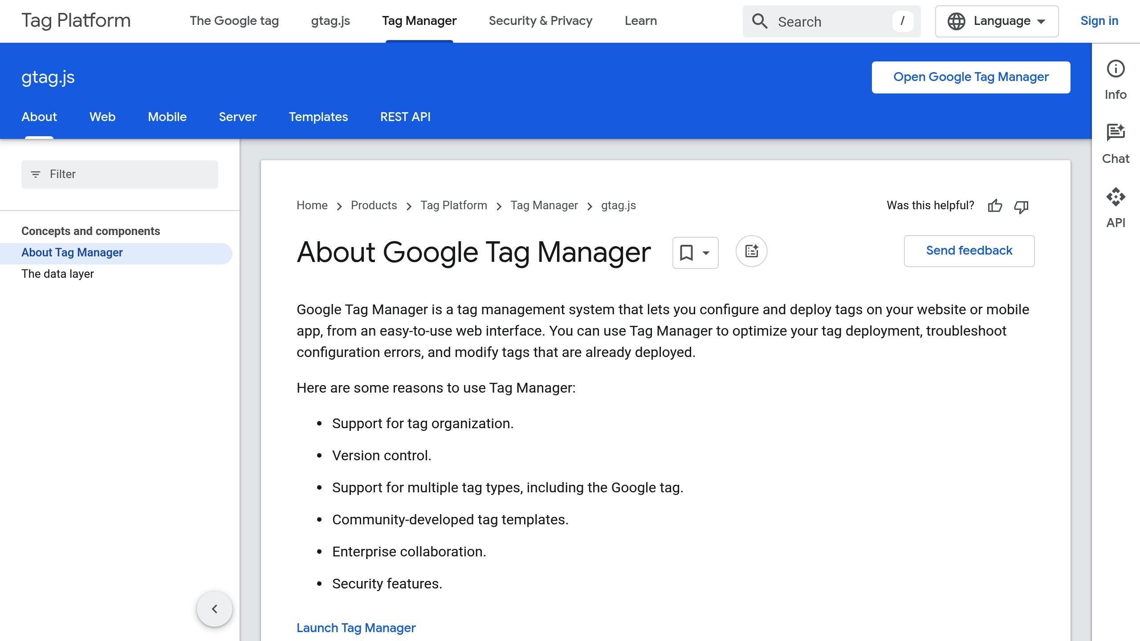Open gtag.js top navigation item
1140x641 pixels.
click(330, 21)
